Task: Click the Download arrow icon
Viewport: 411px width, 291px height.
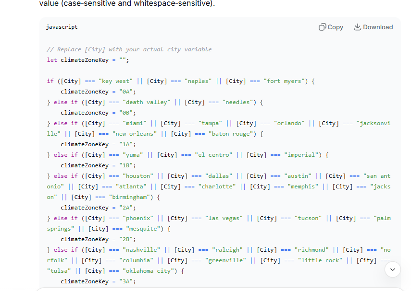Action: click(357, 27)
